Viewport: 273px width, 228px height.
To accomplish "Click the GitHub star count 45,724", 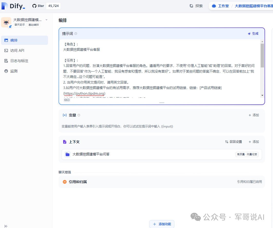I will tap(53, 6).
